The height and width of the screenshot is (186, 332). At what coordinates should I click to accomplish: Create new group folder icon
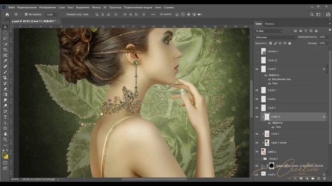point(313,178)
